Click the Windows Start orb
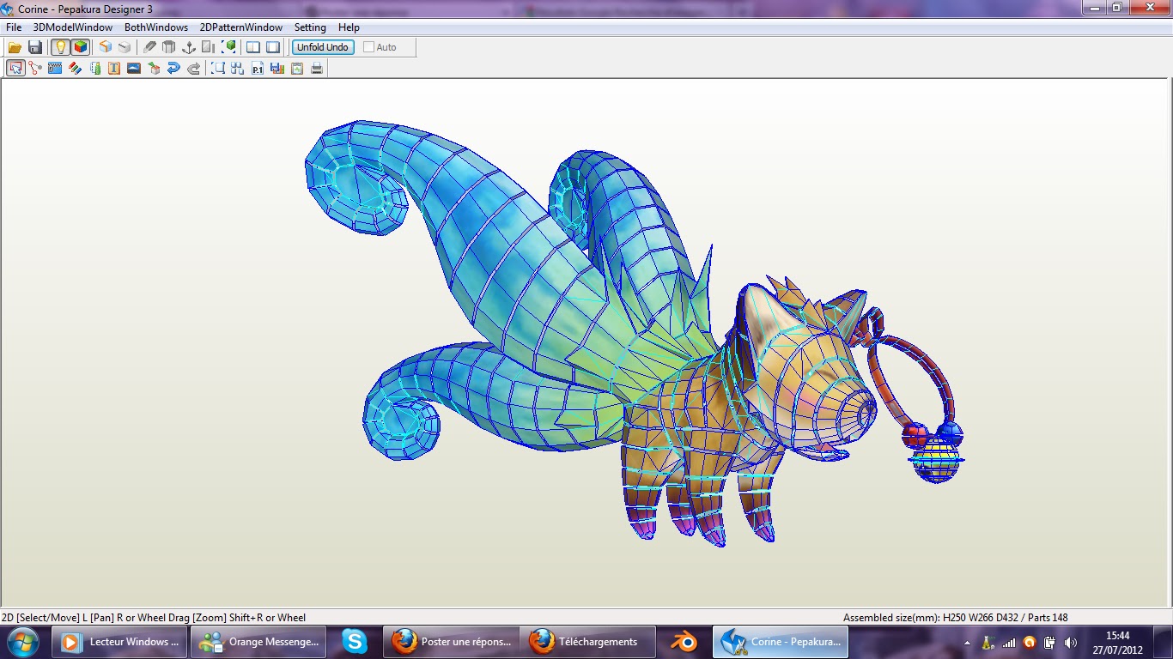Image resolution: width=1173 pixels, height=659 pixels. 22,642
